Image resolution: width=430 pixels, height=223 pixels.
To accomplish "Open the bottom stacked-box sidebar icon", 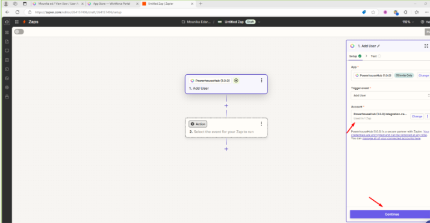I will tap(7, 96).
